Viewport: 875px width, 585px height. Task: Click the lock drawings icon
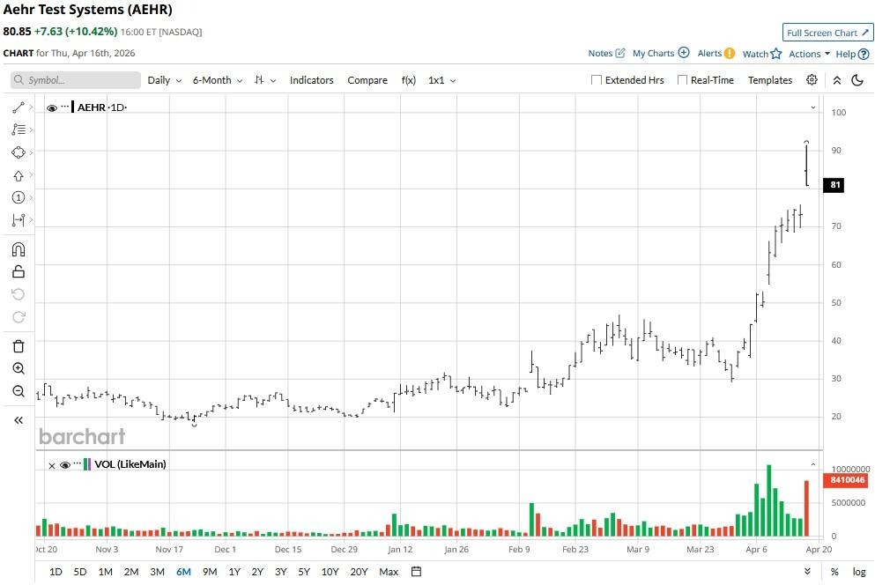(19, 271)
